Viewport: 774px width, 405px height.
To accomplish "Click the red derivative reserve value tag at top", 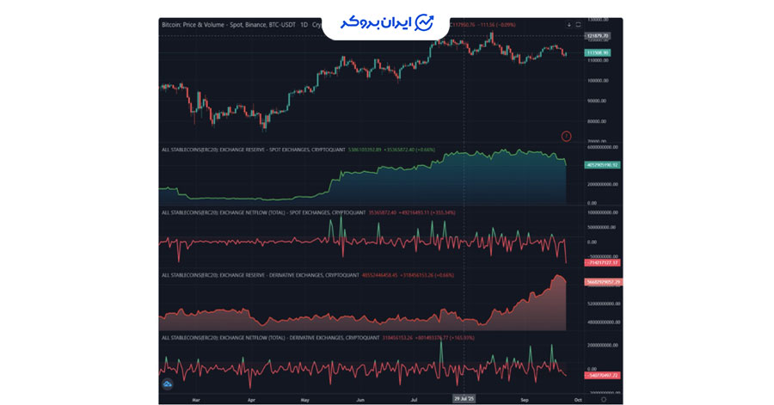I will (x=603, y=282).
